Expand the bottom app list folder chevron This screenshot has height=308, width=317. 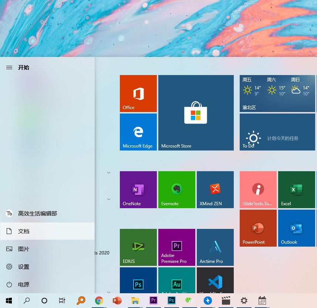[x=109, y=292]
